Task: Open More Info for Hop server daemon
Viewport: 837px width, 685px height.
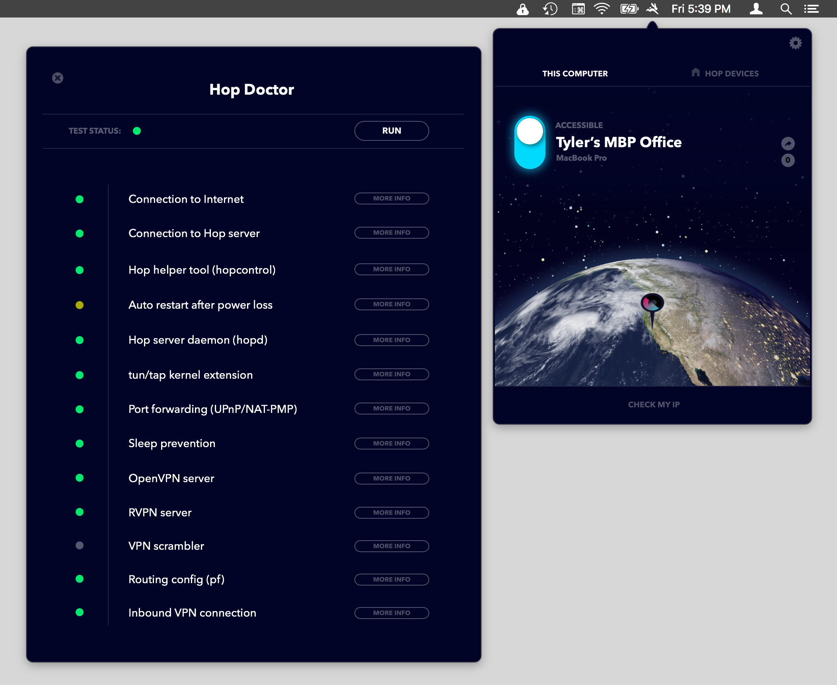Action: tap(391, 340)
